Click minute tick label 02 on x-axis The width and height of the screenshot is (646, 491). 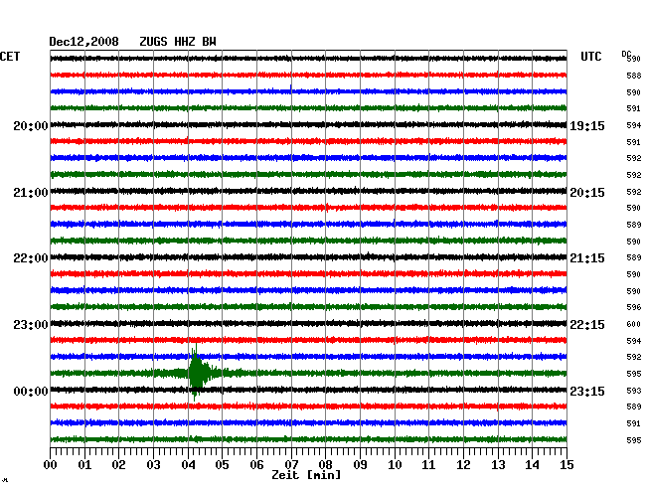coord(118,465)
